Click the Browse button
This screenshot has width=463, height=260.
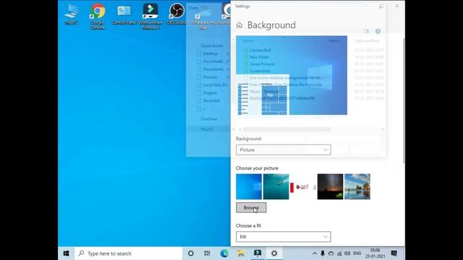tap(251, 207)
